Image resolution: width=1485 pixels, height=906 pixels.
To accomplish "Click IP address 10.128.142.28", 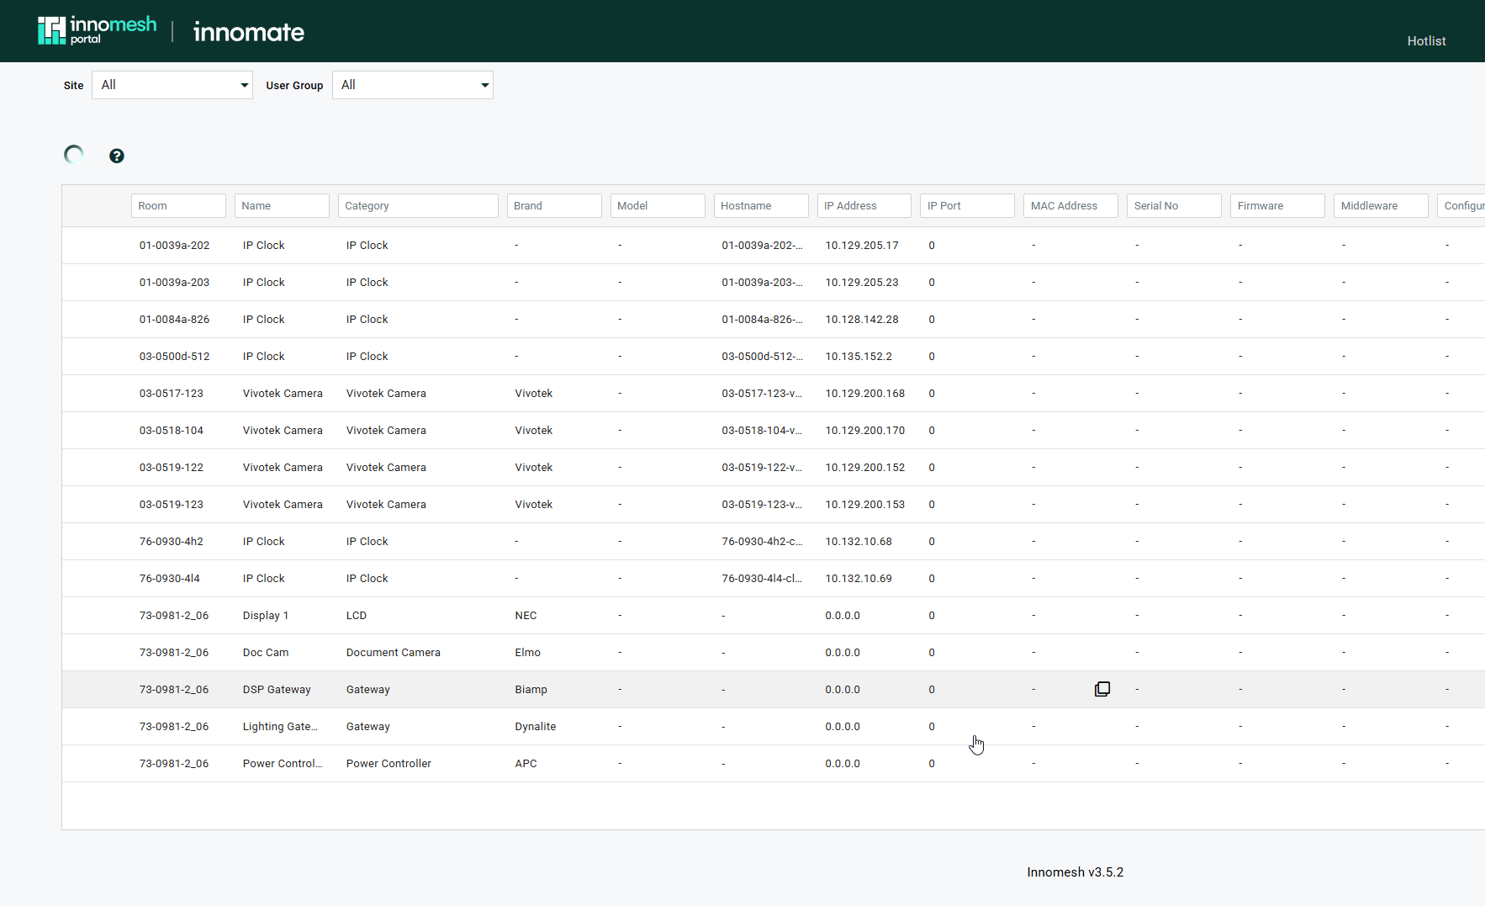I will [862, 320].
